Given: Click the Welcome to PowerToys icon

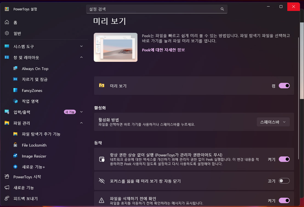Looking at the screenshot, I should (x=7, y=176).
